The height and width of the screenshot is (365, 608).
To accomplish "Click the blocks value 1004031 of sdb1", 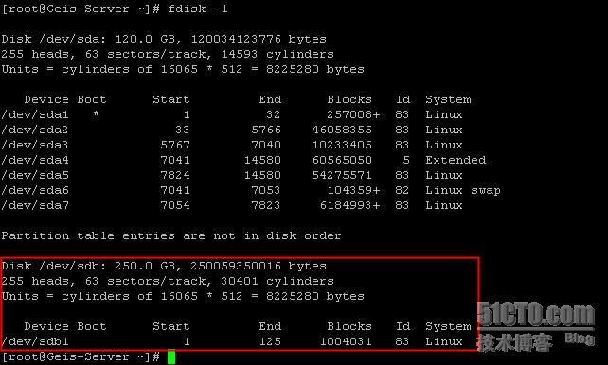I will (x=346, y=341).
